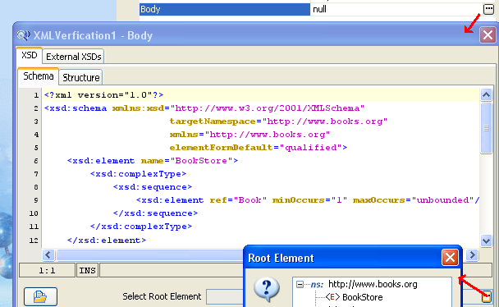
Task: Click the folder open icon button at bottom left
Action: 40,296
